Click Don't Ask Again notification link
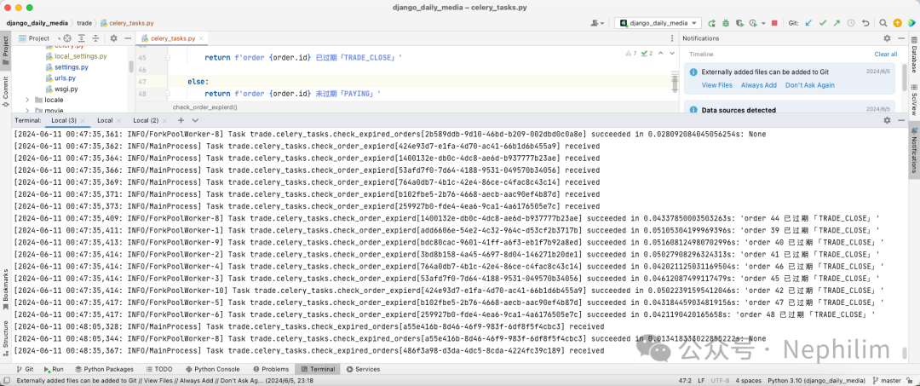Image resolution: width=920 pixels, height=386 pixels. (810, 85)
